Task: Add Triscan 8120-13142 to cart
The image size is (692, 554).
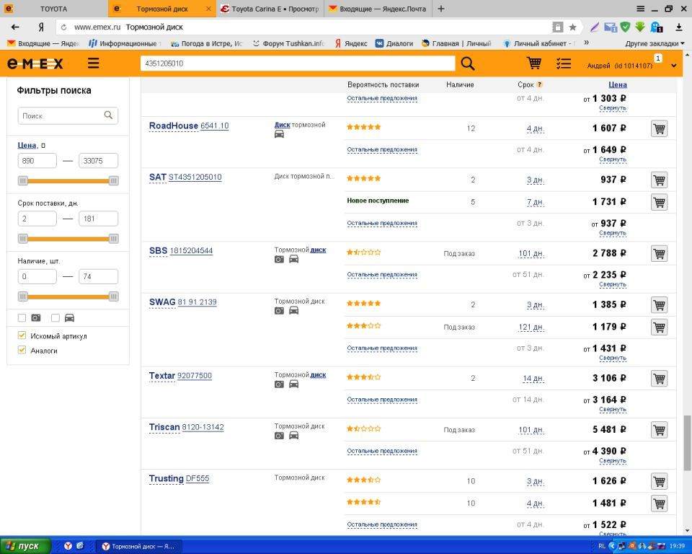Action: (x=659, y=430)
